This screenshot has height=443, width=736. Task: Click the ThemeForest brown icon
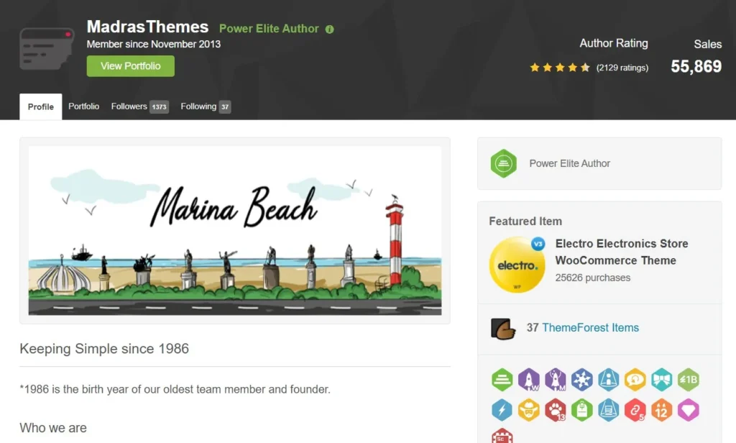tap(502, 328)
